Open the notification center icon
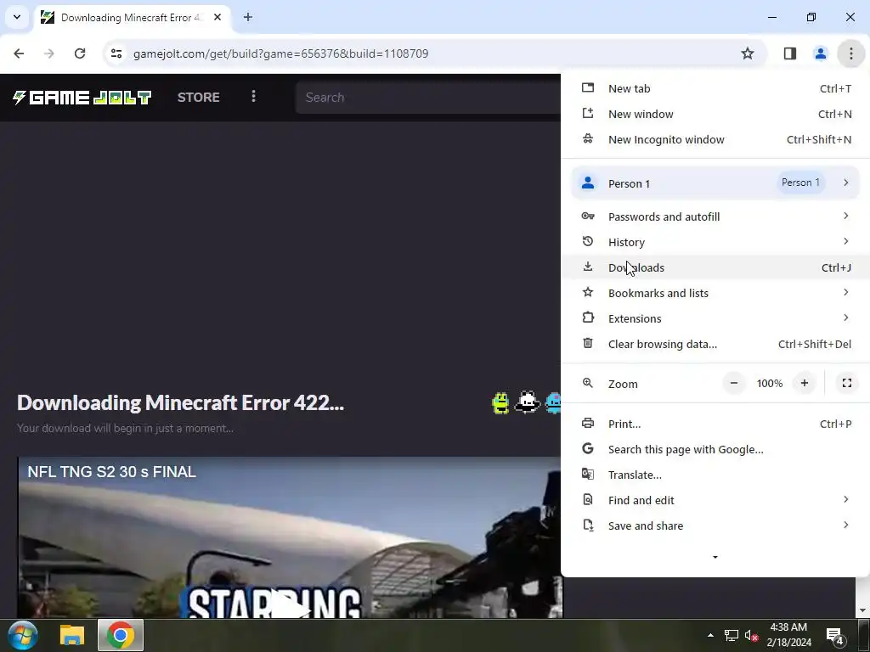This screenshot has width=870, height=652. click(x=835, y=636)
